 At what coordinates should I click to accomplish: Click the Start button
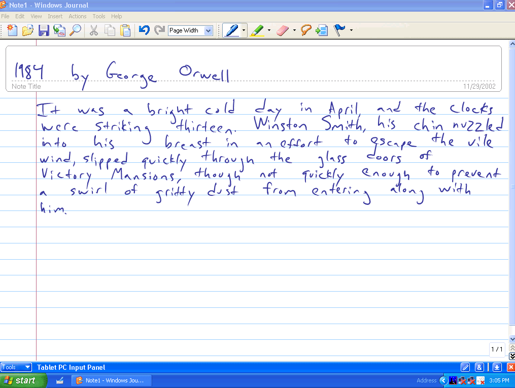[x=22, y=380]
